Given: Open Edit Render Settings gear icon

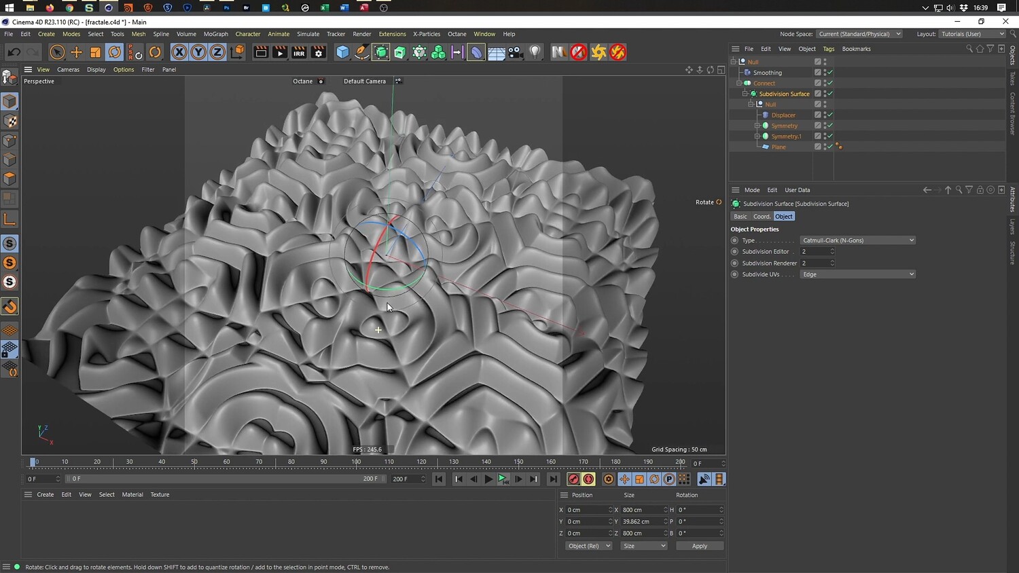Looking at the screenshot, I should click(x=319, y=52).
